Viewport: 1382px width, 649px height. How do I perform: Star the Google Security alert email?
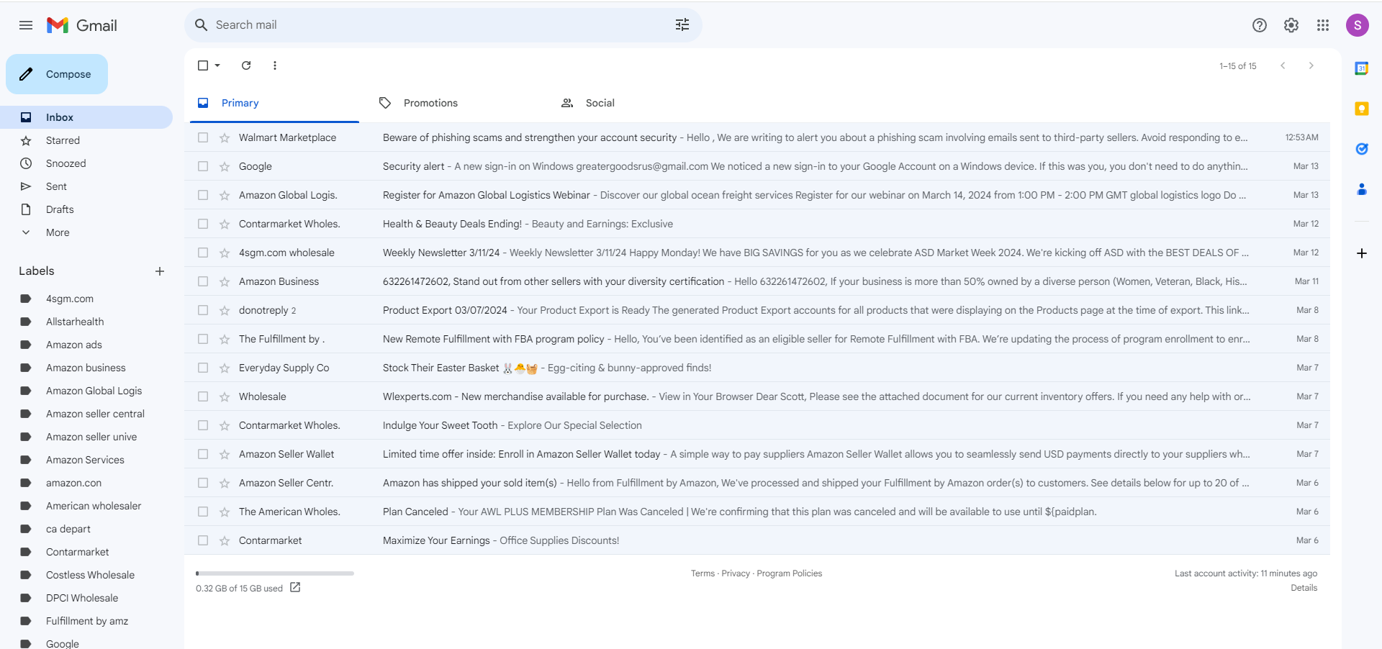click(225, 166)
